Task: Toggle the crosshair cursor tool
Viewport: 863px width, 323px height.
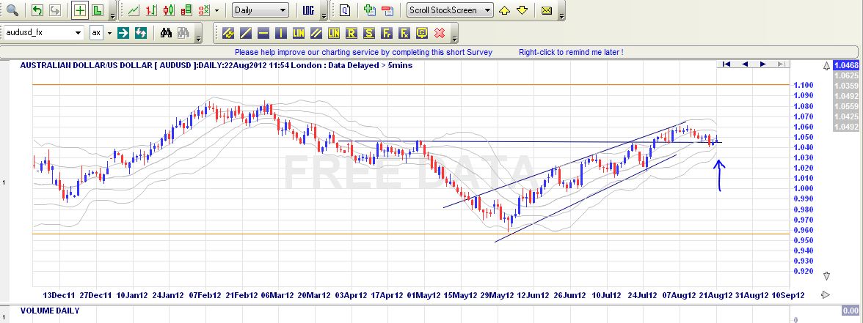Action: (x=80, y=10)
